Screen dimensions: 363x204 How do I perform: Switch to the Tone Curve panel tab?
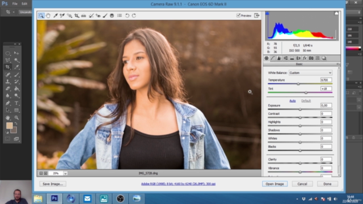tap(273, 58)
